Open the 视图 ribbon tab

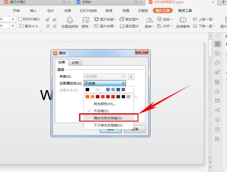pos(126,11)
